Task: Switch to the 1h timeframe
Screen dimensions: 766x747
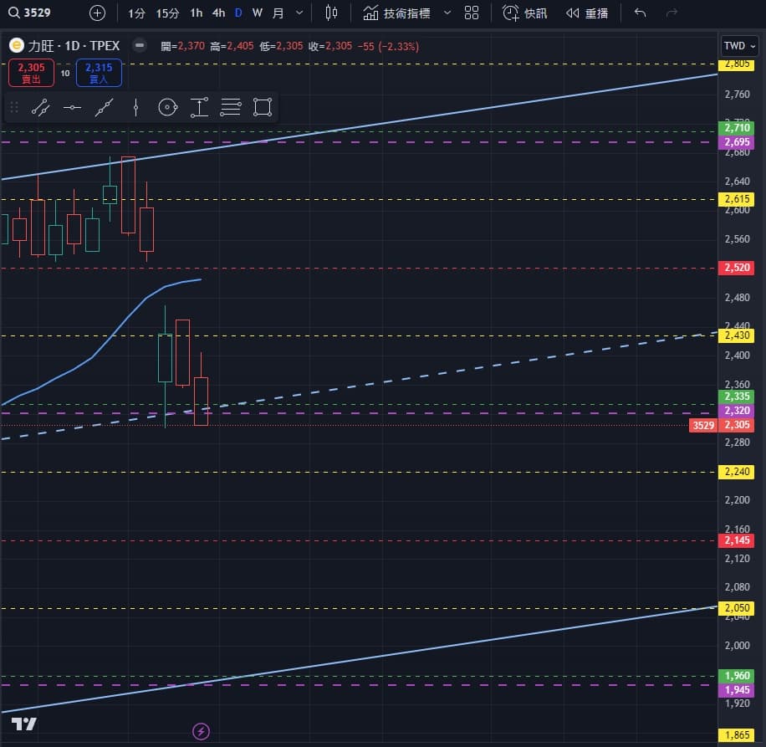Action: pyautogui.click(x=196, y=13)
